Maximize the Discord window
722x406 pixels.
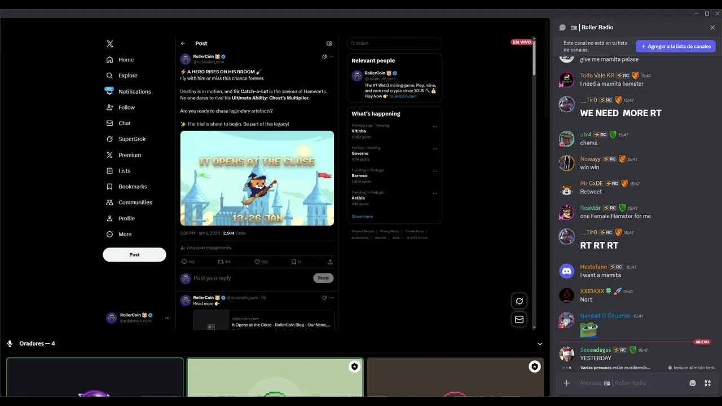coord(707,14)
